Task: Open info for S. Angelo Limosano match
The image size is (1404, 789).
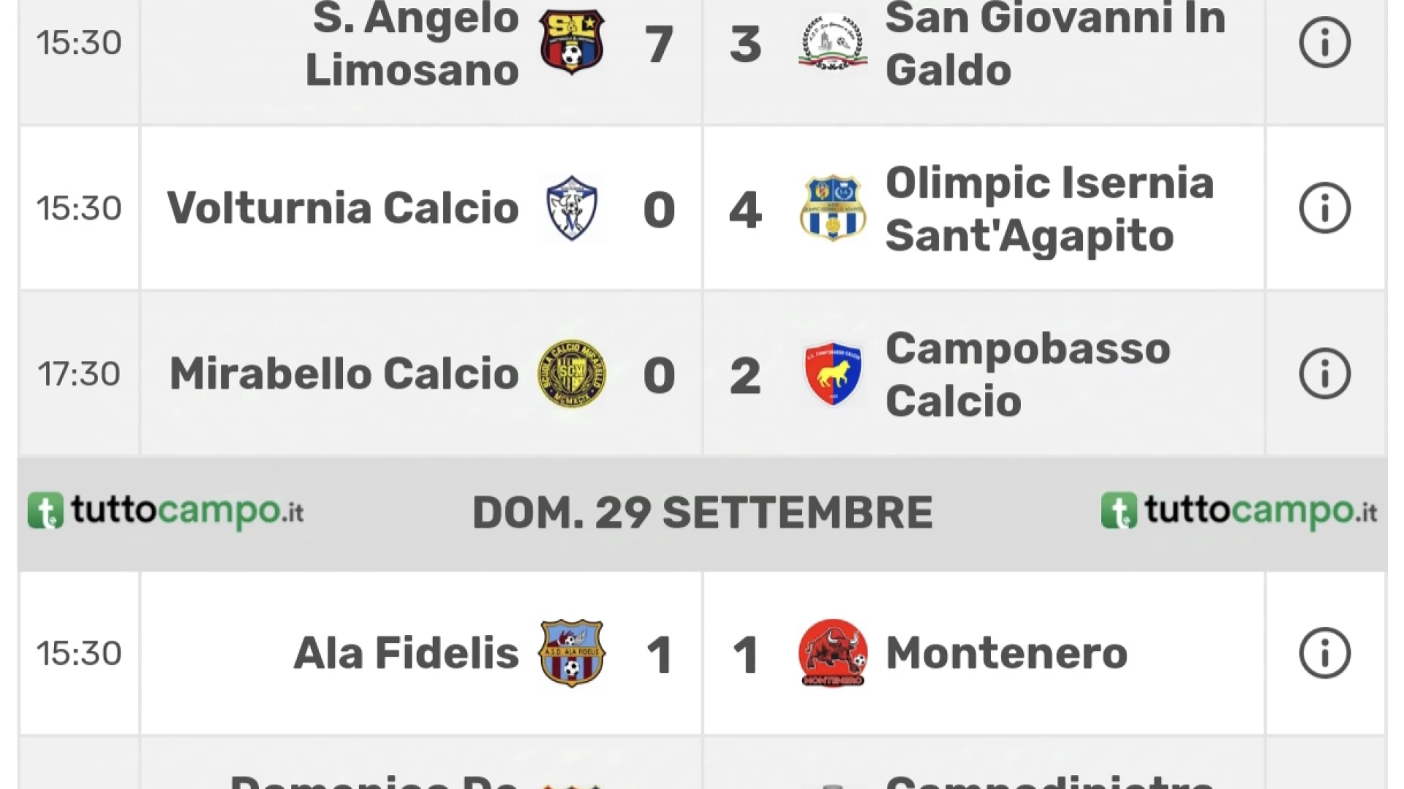Action: 1324,43
